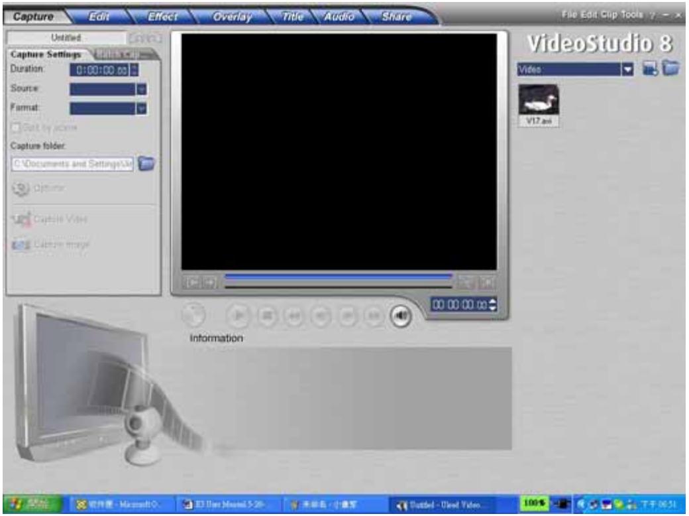The image size is (689, 516).
Task: Open the Effect step tab
Action: 162,17
